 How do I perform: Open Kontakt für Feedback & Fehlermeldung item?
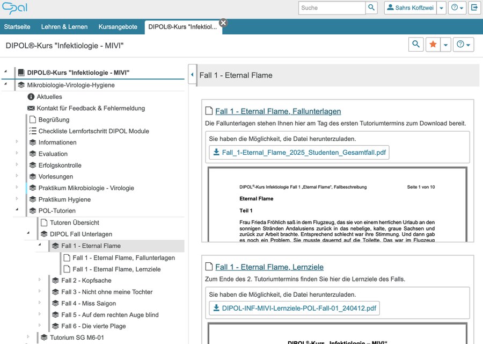(91, 108)
